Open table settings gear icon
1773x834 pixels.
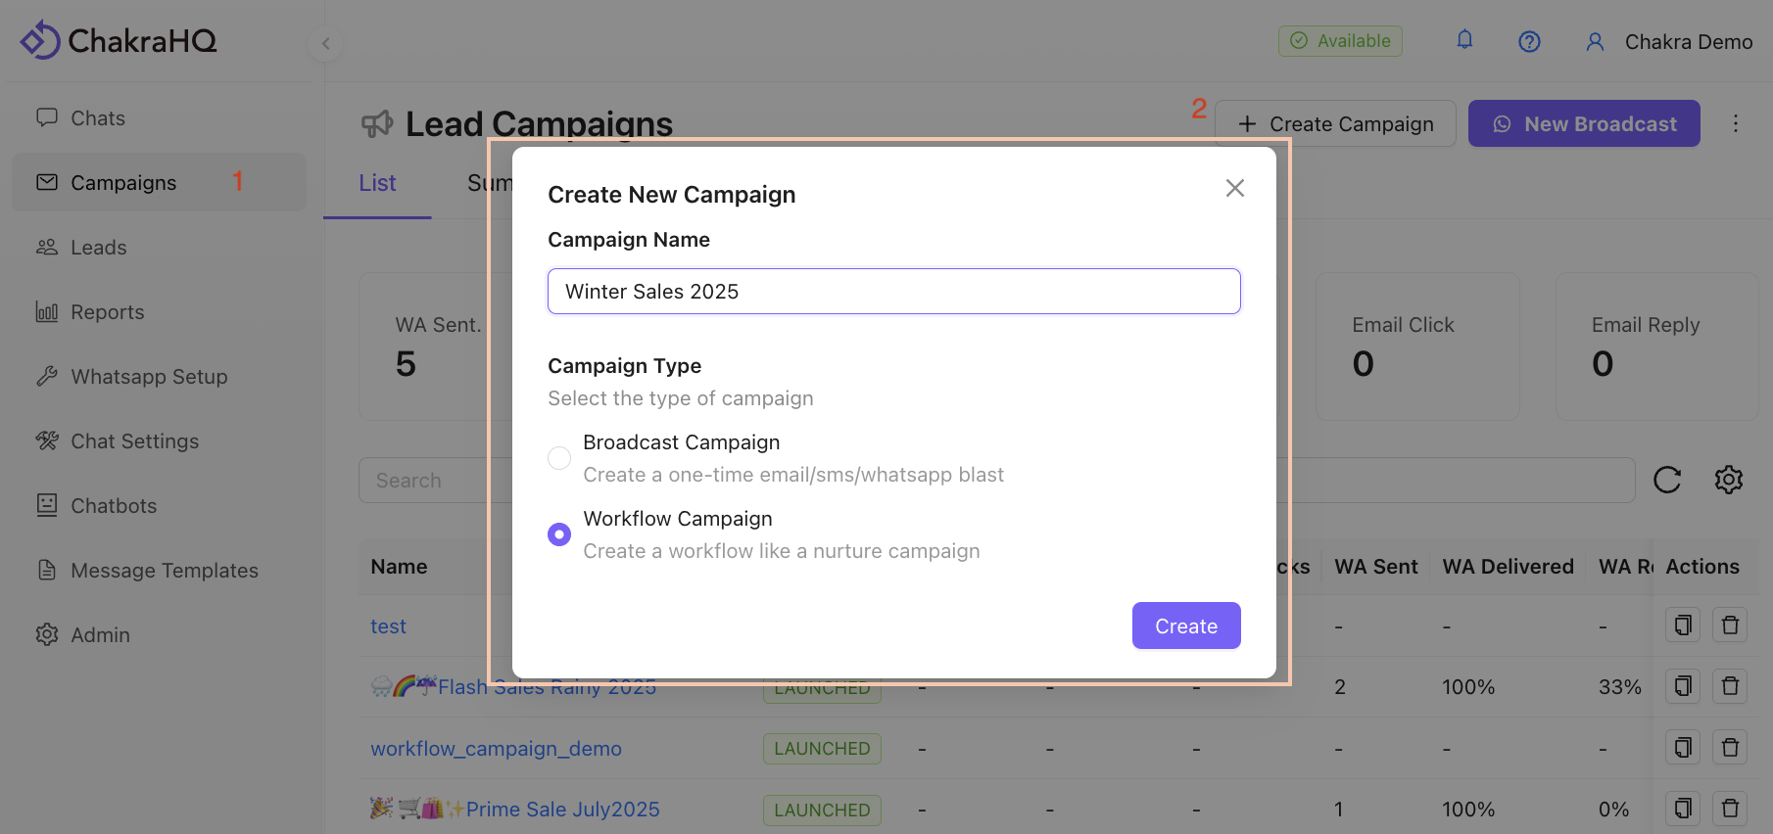tap(1729, 480)
